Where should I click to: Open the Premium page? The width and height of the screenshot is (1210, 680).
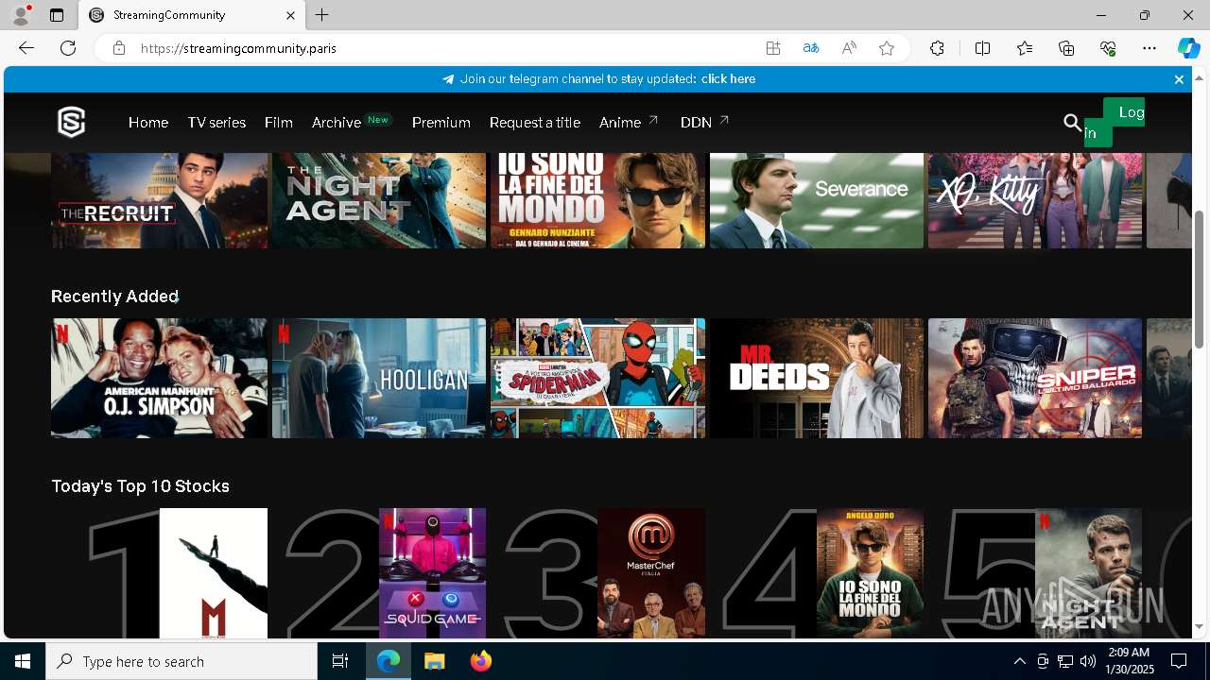click(441, 123)
